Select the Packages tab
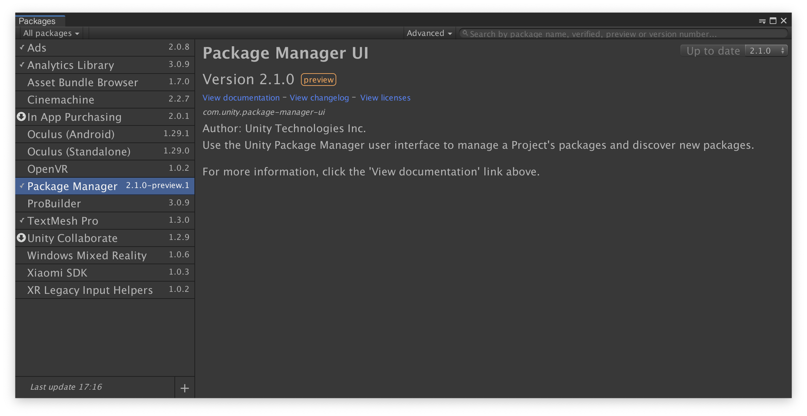This screenshot has width=807, height=416. pyautogui.click(x=40, y=21)
